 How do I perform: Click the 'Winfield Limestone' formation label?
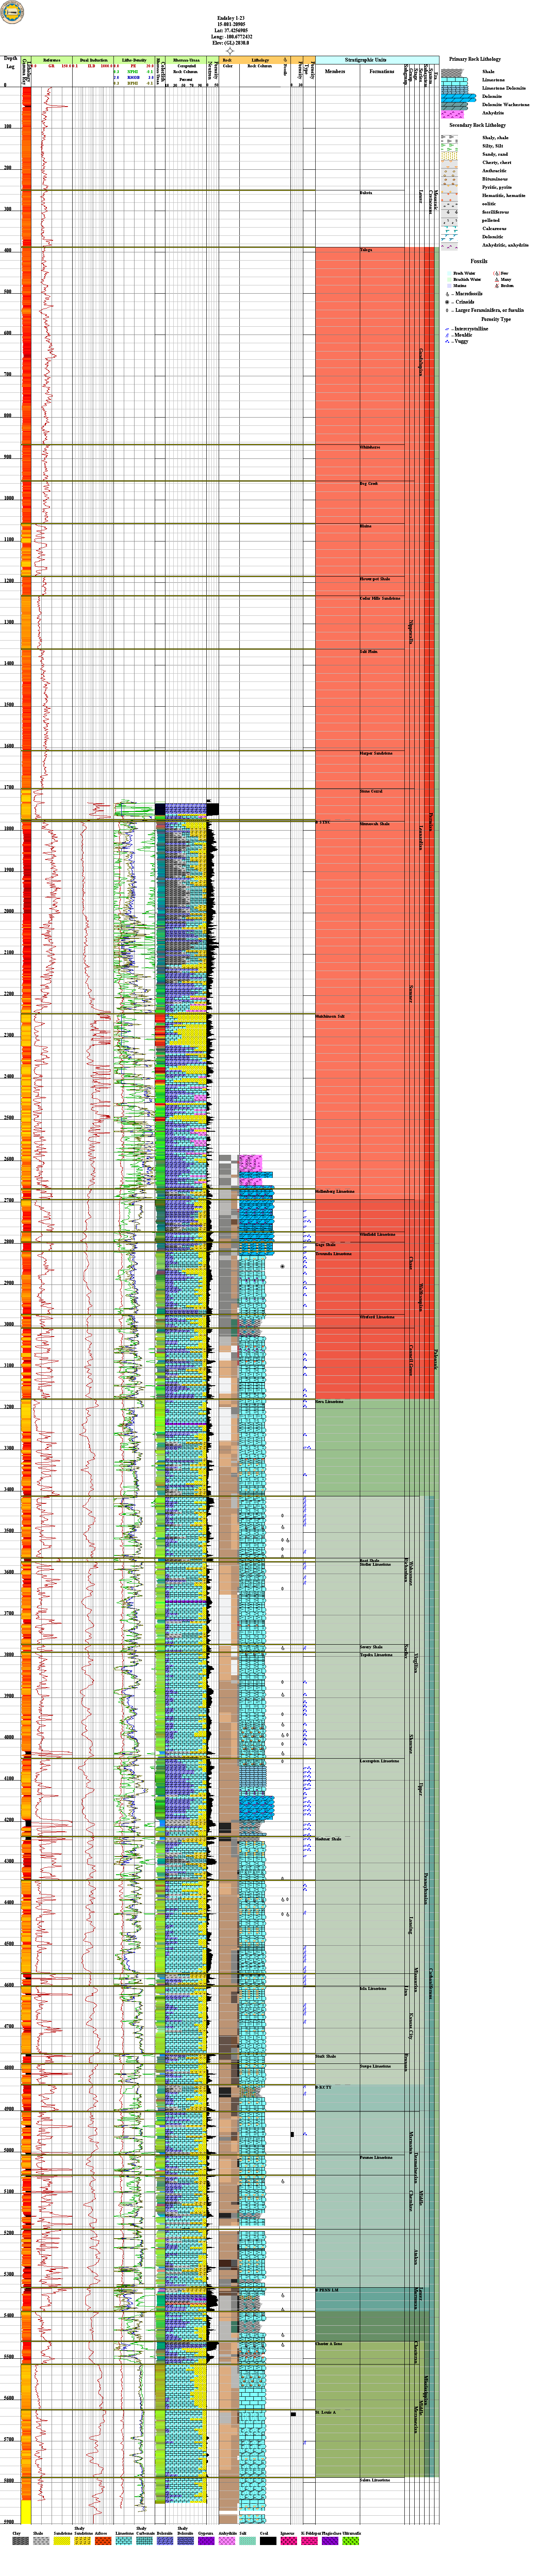(377, 1234)
